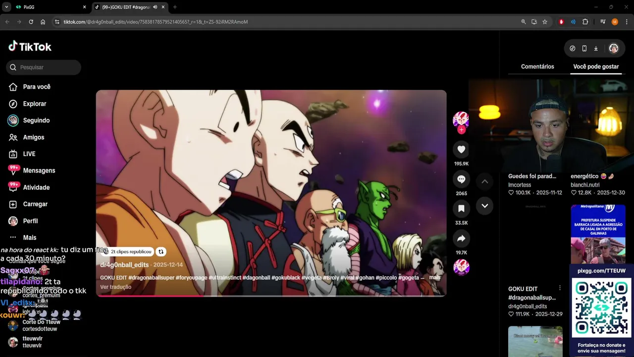Open the Metropolitana news video thumbnail
The height and width of the screenshot is (357, 634).
tap(598, 234)
